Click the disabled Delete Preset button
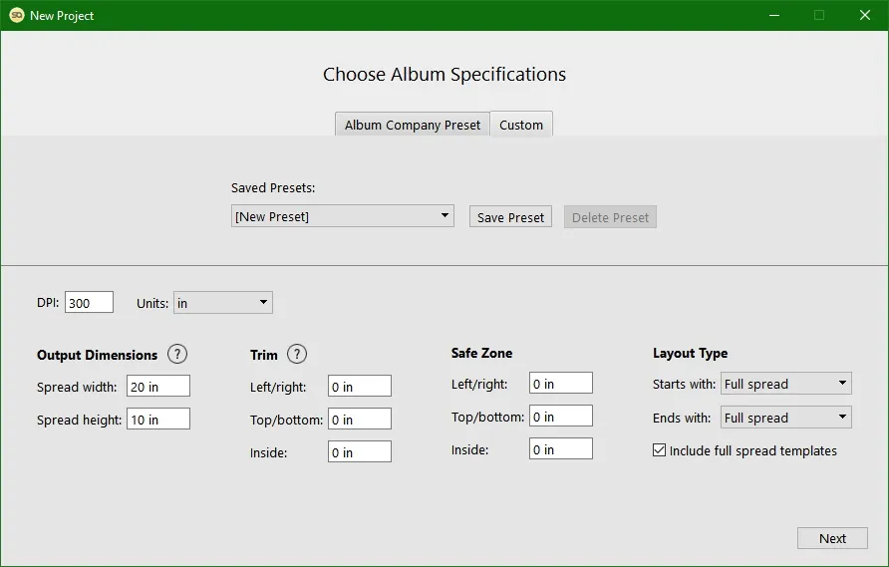This screenshot has width=889, height=567. (x=610, y=217)
